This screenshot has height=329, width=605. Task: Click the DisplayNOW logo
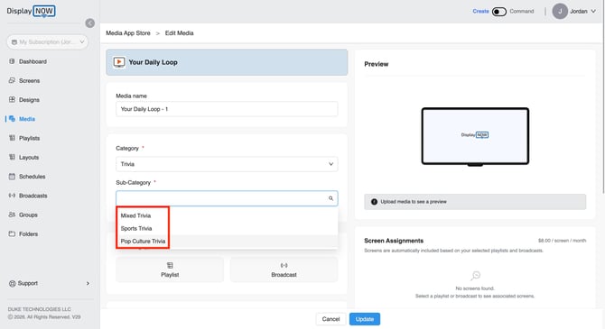pos(31,11)
